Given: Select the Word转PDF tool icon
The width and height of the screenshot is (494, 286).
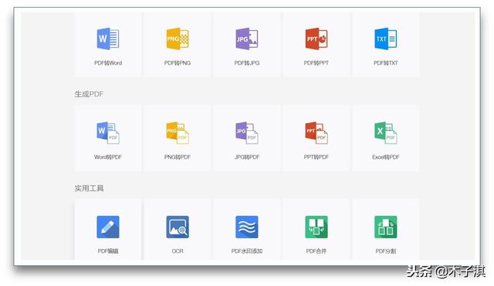Looking at the screenshot, I should pyautogui.click(x=108, y=133).
